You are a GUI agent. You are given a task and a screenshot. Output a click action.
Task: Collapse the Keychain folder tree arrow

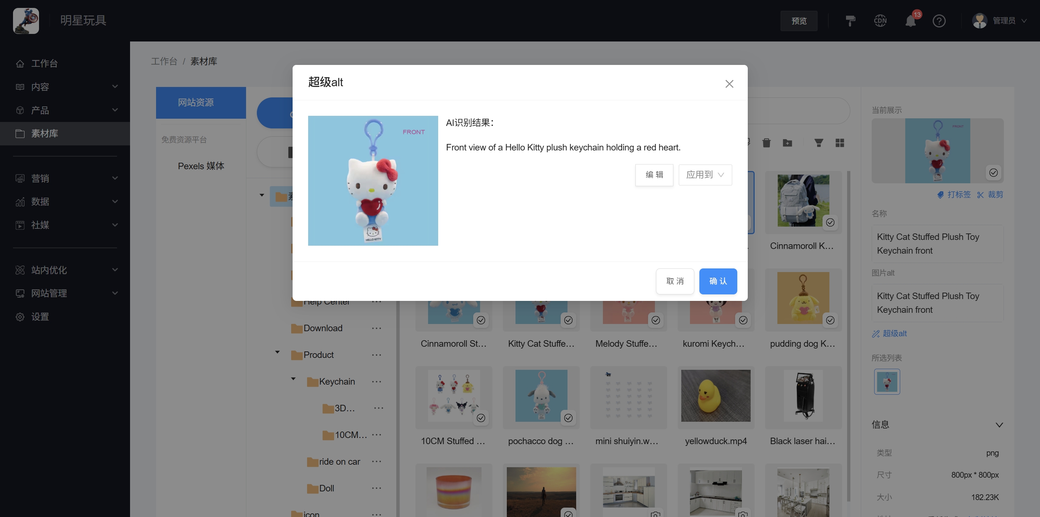[x=294, y=379]
